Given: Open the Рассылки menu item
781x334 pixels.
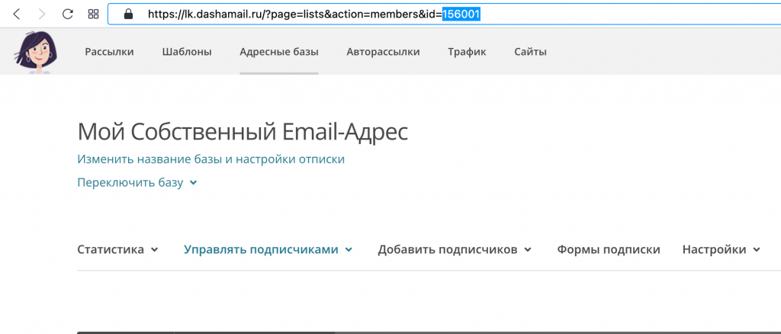Looking at the screenshot, I should pyautogui.click(x=109, y=52).
